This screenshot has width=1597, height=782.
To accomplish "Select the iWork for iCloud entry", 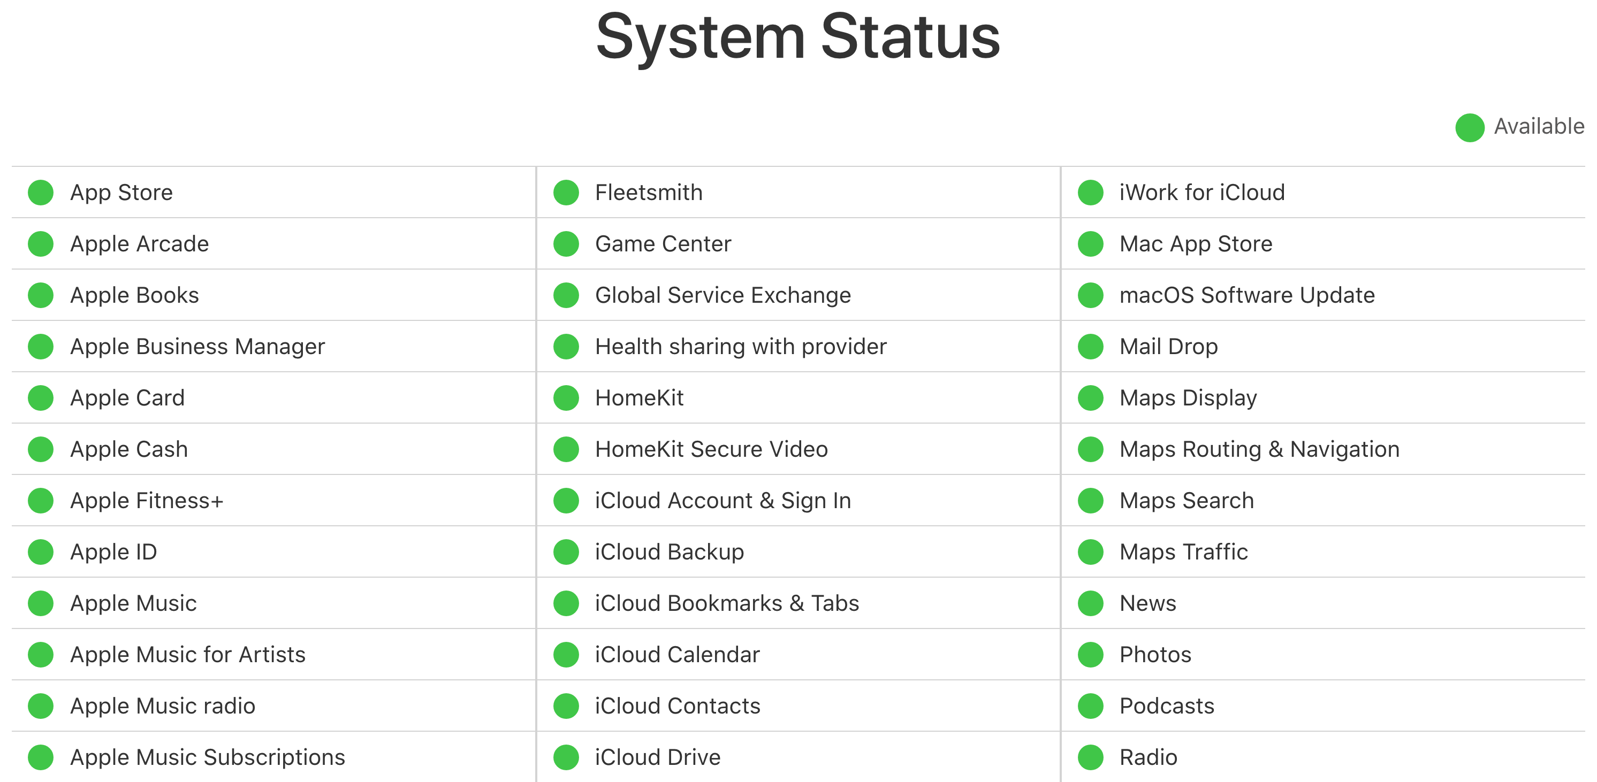I will [1201, 193].
